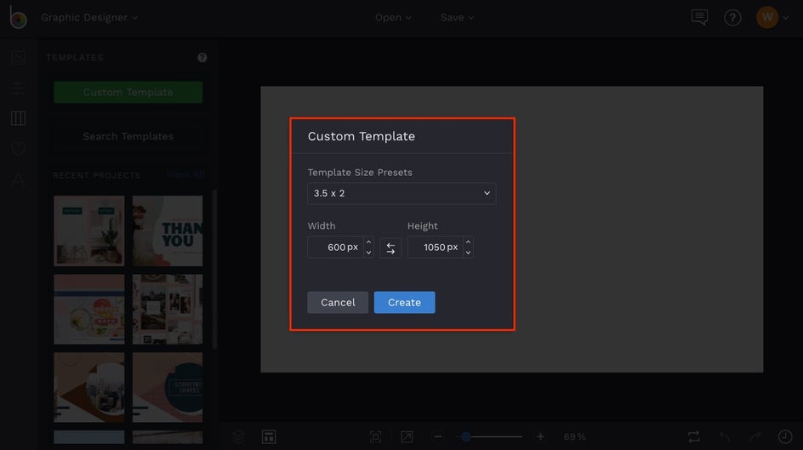Decrease the Height value with down arrow

(468, 253)
